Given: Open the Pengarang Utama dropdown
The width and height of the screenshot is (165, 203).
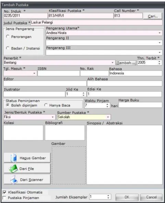Looking at the screenshot, I should (160, 33).
